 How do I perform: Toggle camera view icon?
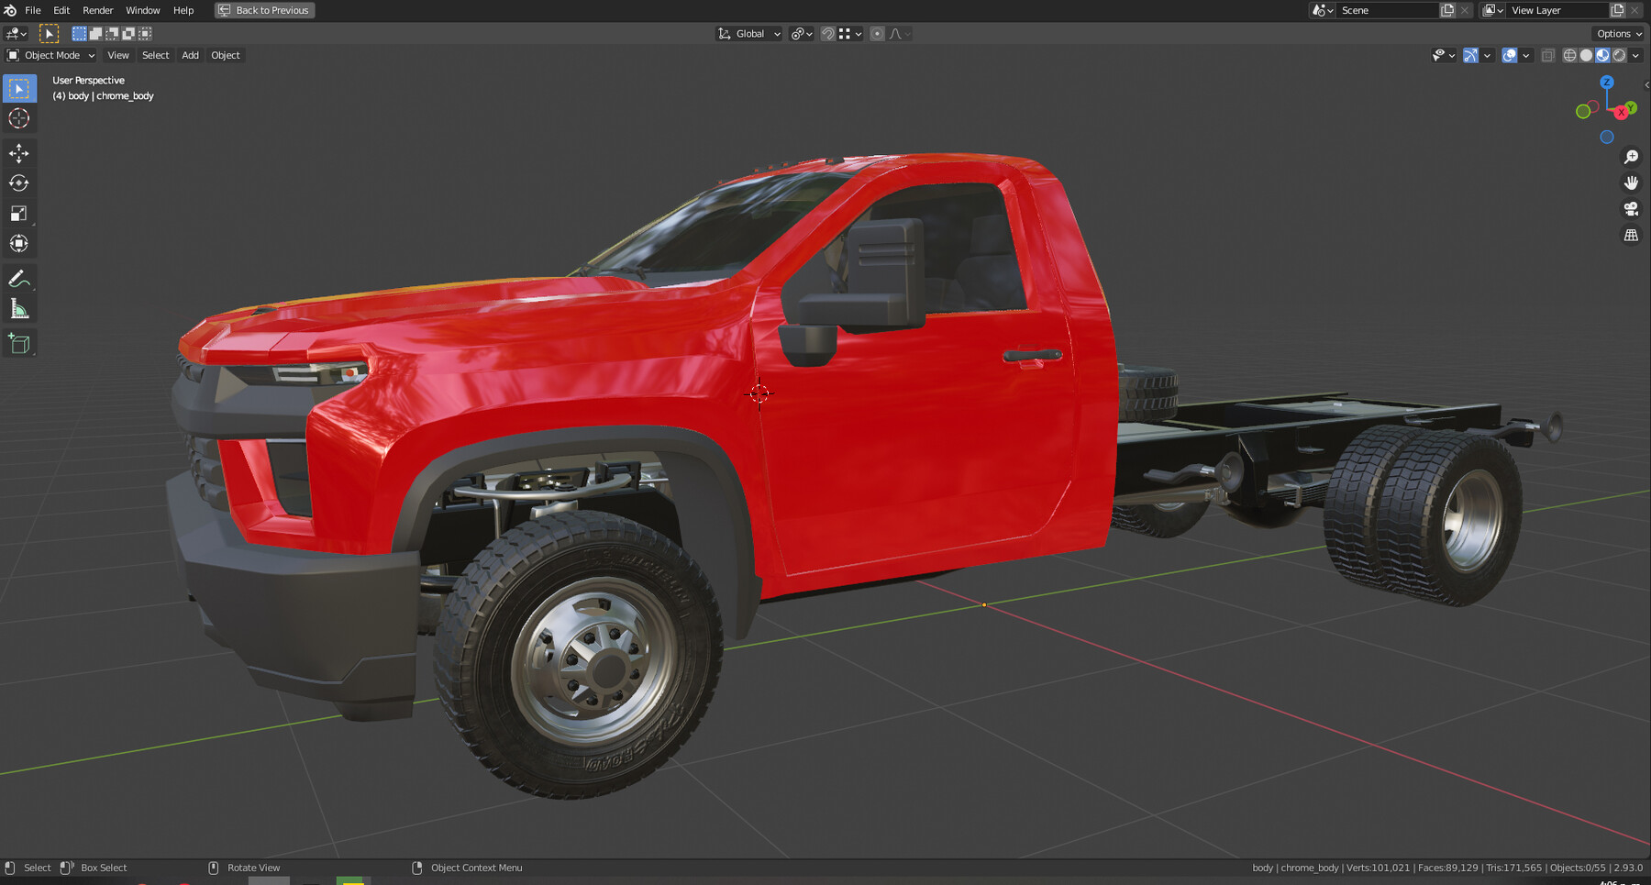(x=1631, y=209)
